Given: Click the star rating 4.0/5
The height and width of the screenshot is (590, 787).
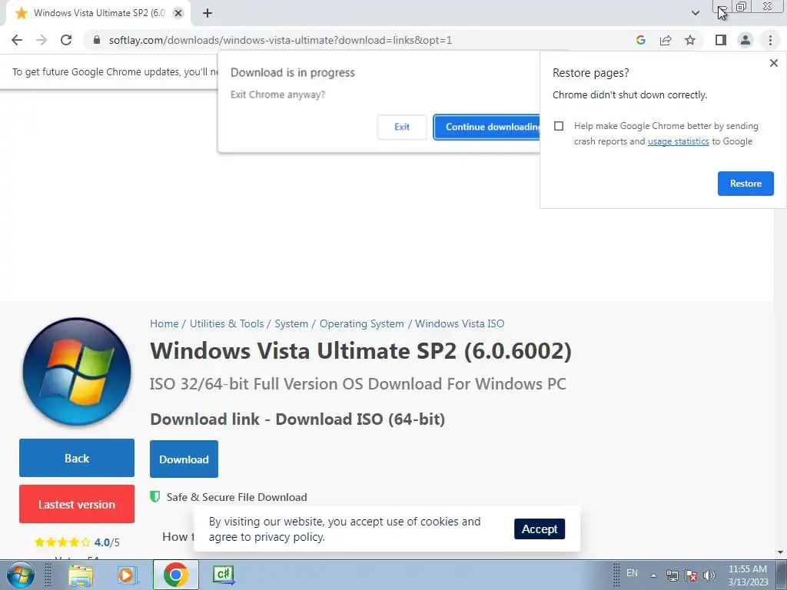Looking at the screenshot, I should coord(77,542).
